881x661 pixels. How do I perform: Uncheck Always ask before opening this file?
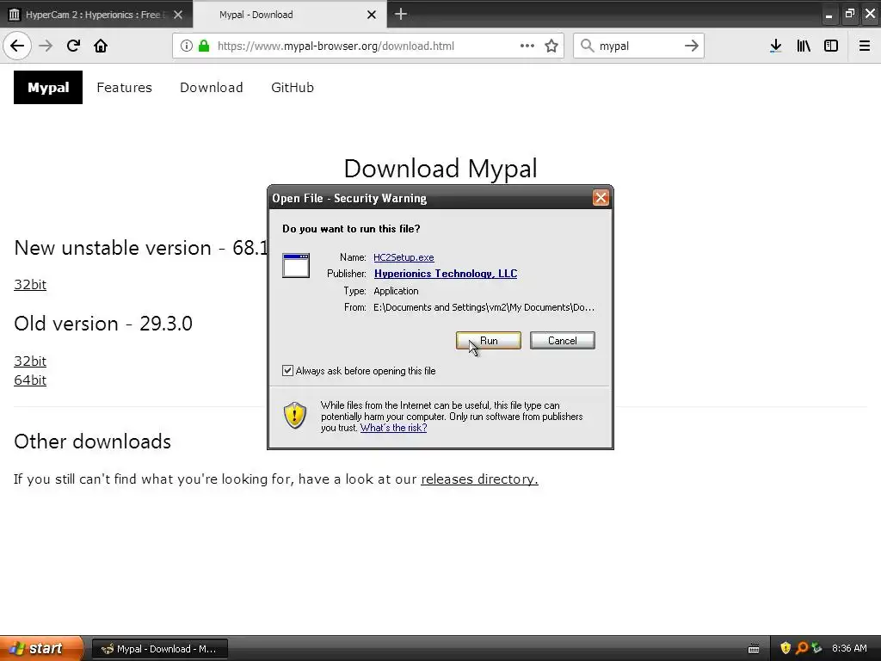tap(287, 370)
